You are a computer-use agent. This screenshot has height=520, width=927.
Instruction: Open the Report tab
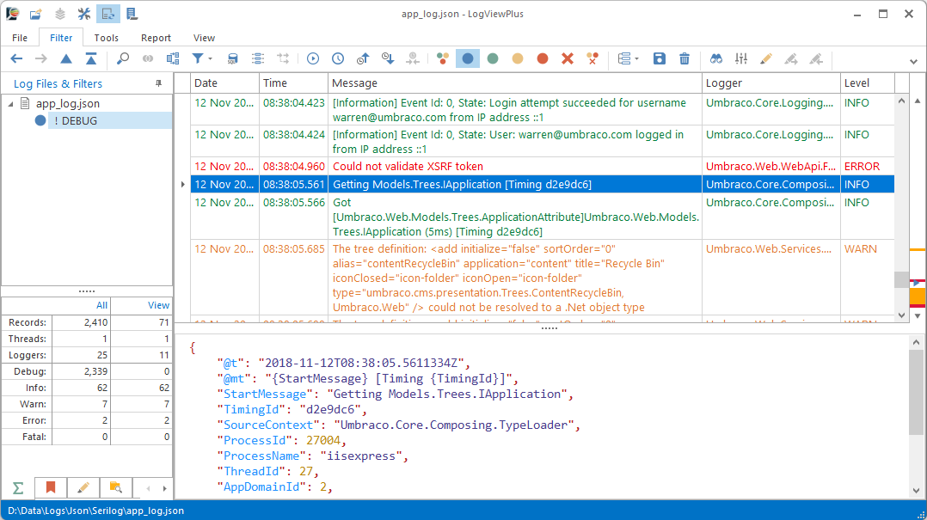[157, 38]
